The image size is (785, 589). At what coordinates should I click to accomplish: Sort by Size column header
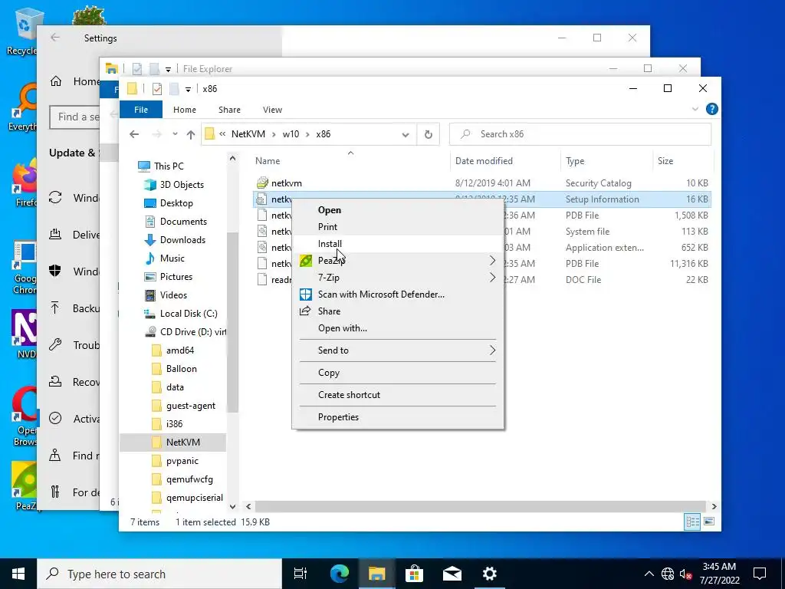click(x=665, y=161)
